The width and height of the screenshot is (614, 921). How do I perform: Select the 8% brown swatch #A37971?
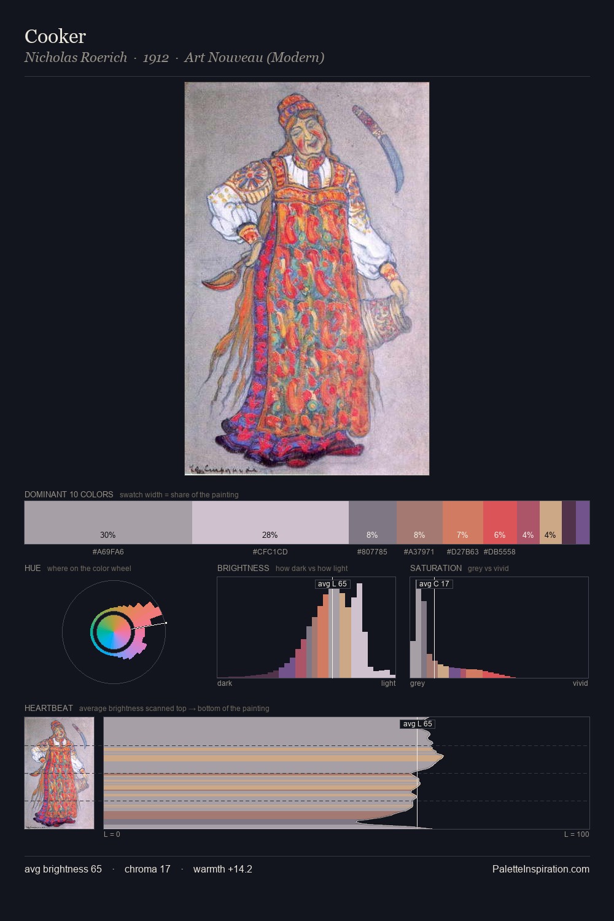419,523
